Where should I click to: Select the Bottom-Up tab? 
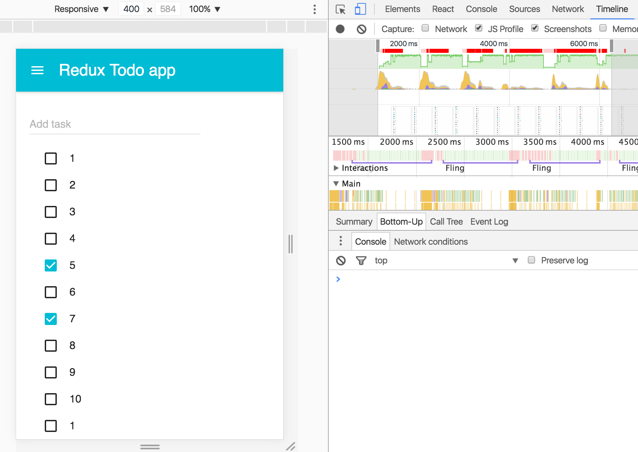click(401, 222)
